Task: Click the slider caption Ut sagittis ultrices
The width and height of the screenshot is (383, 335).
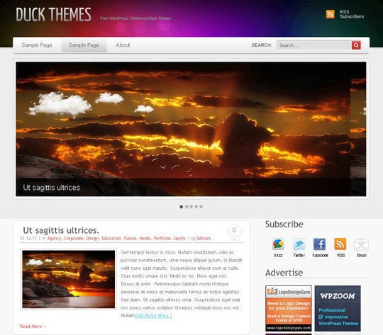Action: point(52,188)
